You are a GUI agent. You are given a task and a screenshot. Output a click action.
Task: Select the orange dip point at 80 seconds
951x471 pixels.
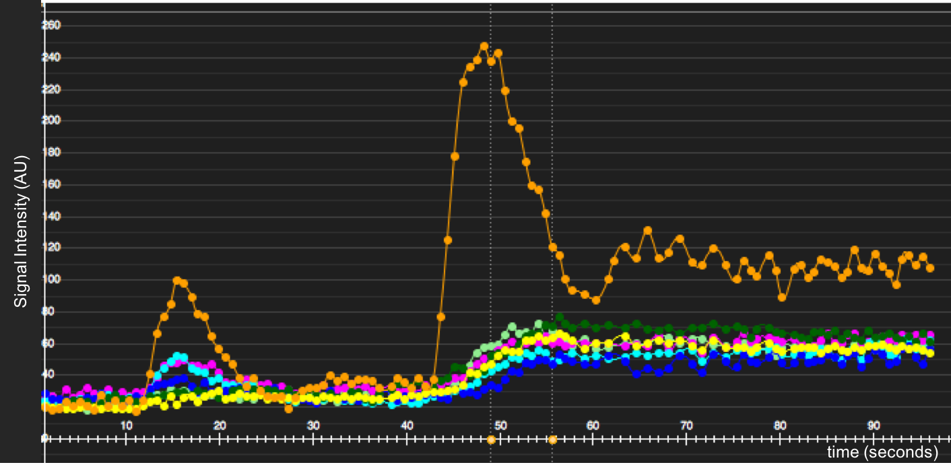click(x=781, y=297)
